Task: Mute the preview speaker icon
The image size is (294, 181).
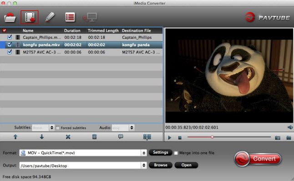Action: 290,127
